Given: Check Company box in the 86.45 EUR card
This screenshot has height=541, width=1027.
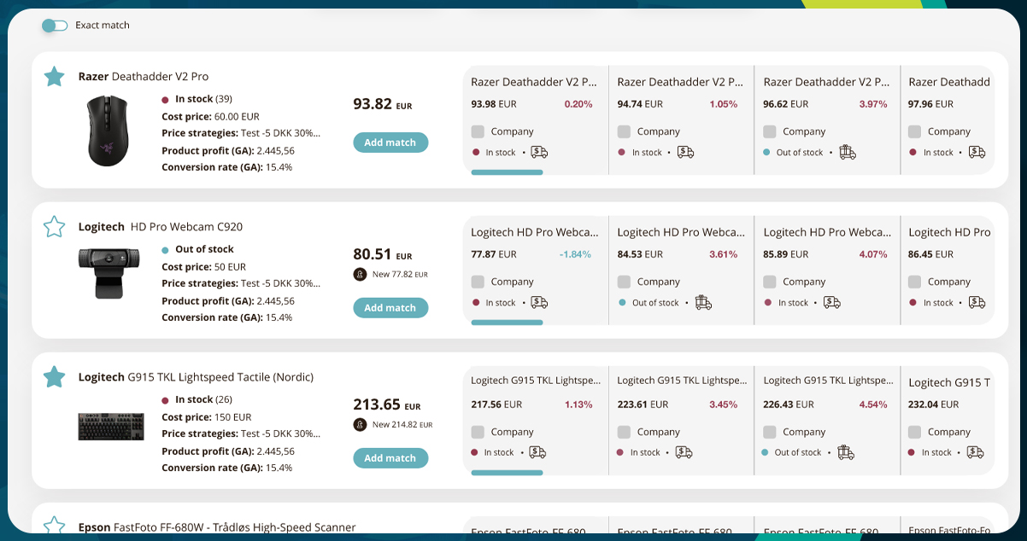Looking at the screenshot, I should 914,282.
